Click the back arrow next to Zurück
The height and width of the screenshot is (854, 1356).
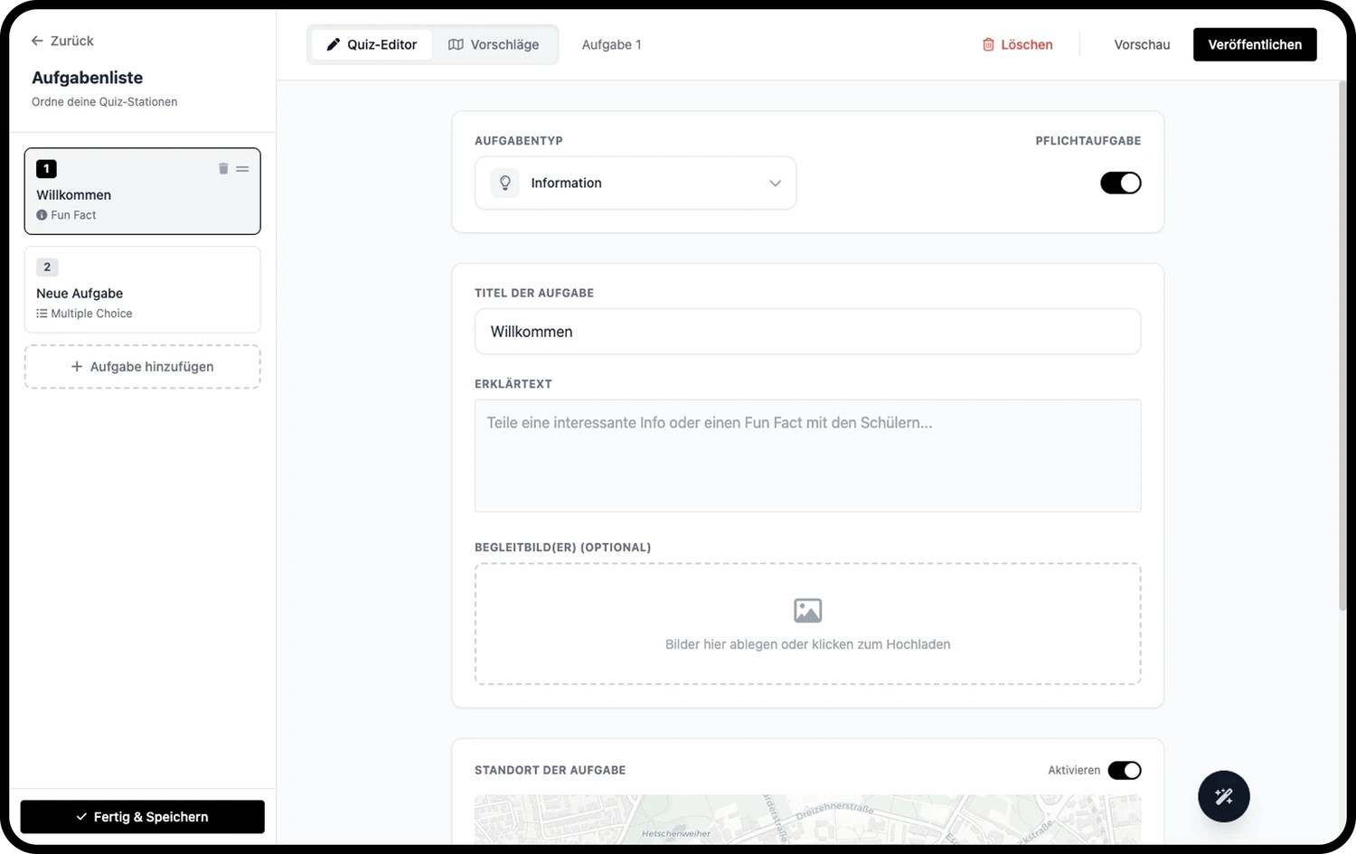[37, 41]
